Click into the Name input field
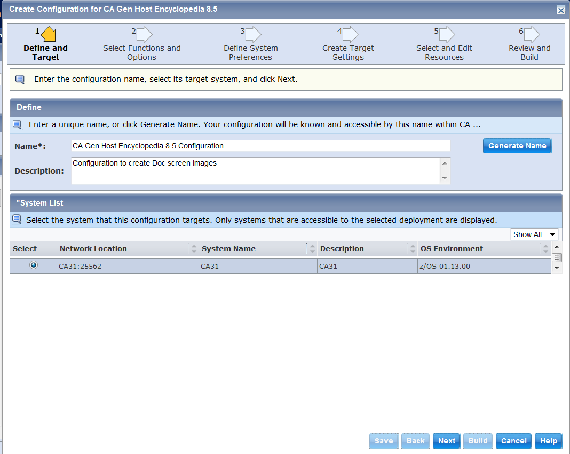Screen dimensions: 570x454 (260, 146)
